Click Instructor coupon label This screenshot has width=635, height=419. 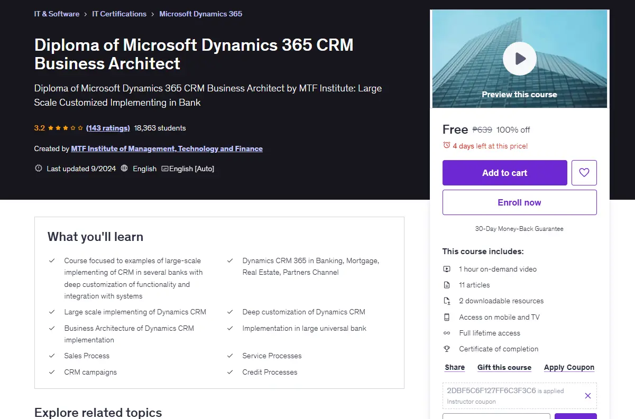472,402
